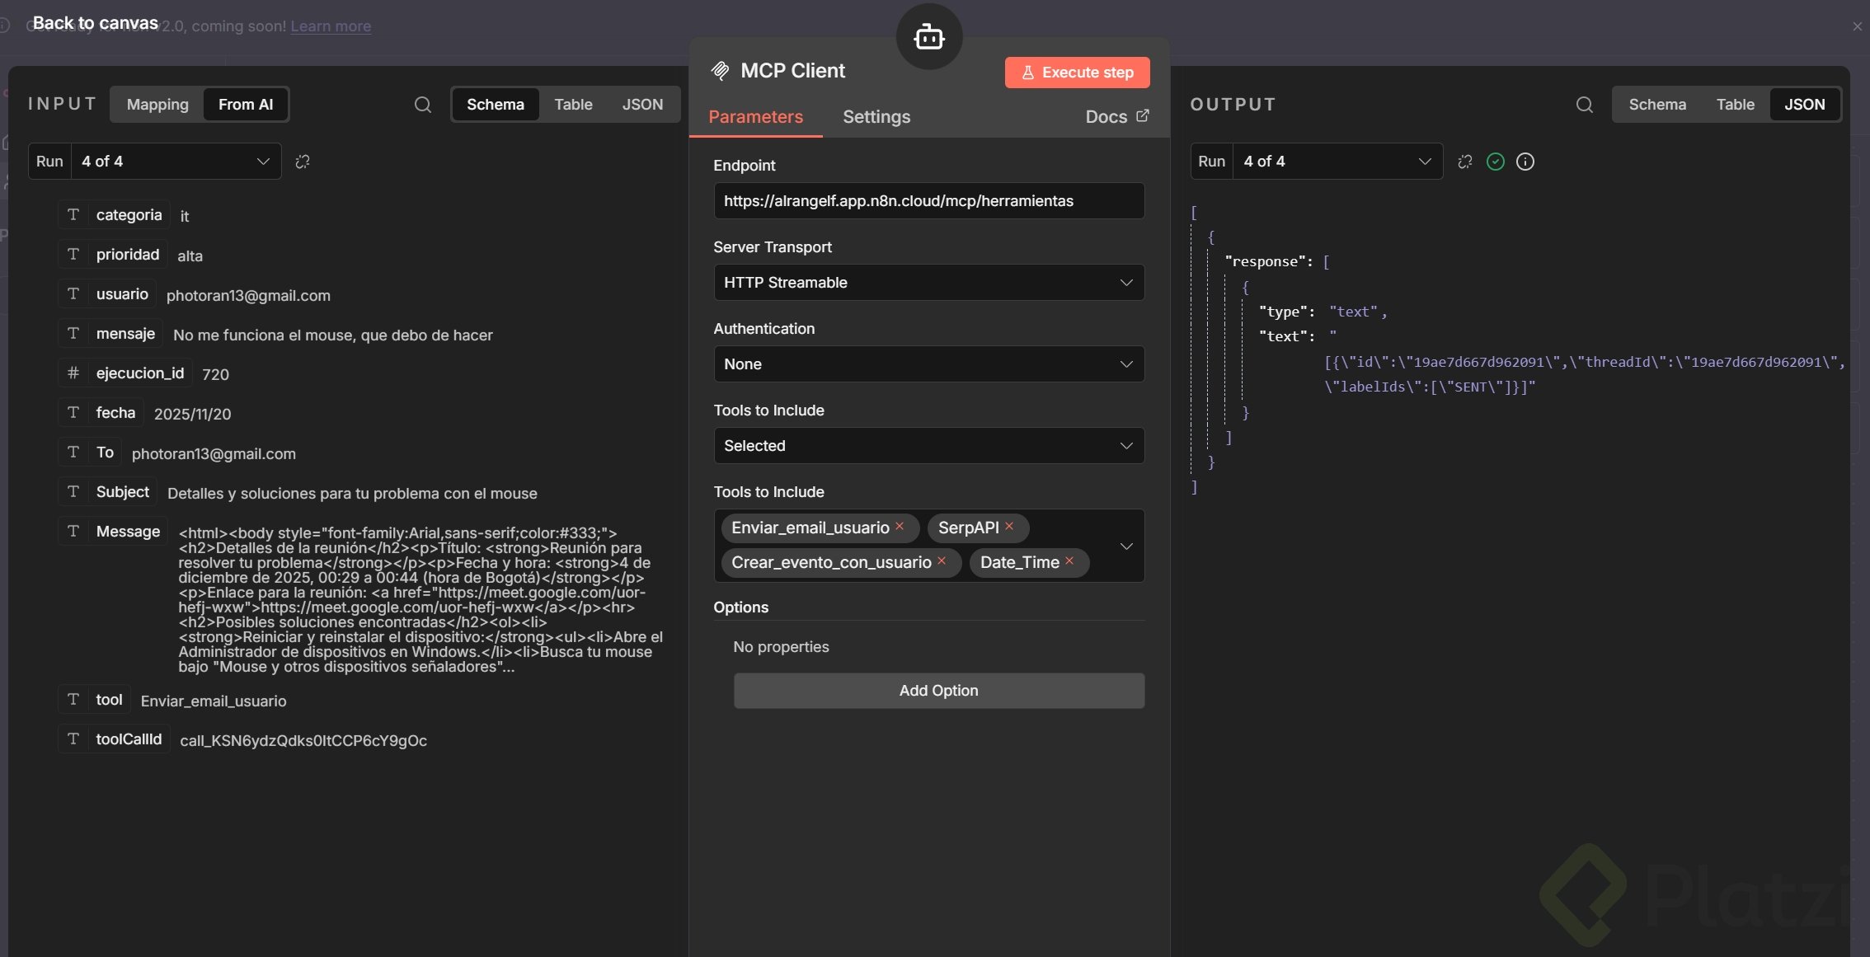
Task: Expand the input Run 4 of 4 selector
Action: pyautogui.click(x=176, y=162)
